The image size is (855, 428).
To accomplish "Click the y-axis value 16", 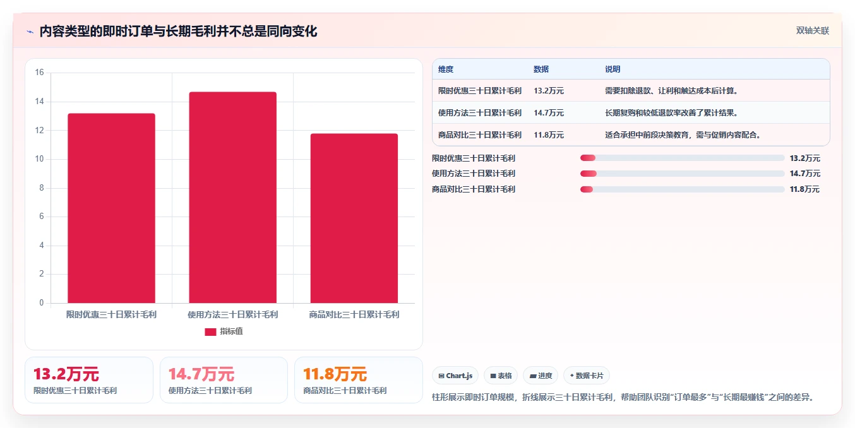I will 40,73.
